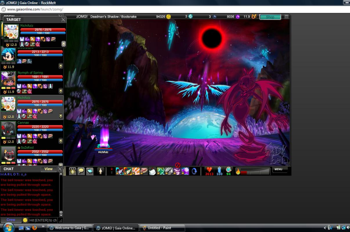This screenshot has width=350, height=232.
Task: Activate the purple orb ring slot
Action: pyautogui.click(x=185, y=171)
